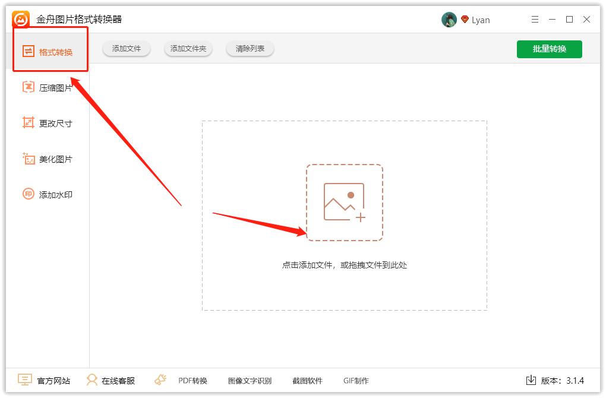The height and width of the screenshot is (398, 606).
Task: Click the central drop area to add files
Action: coord(344,202)
